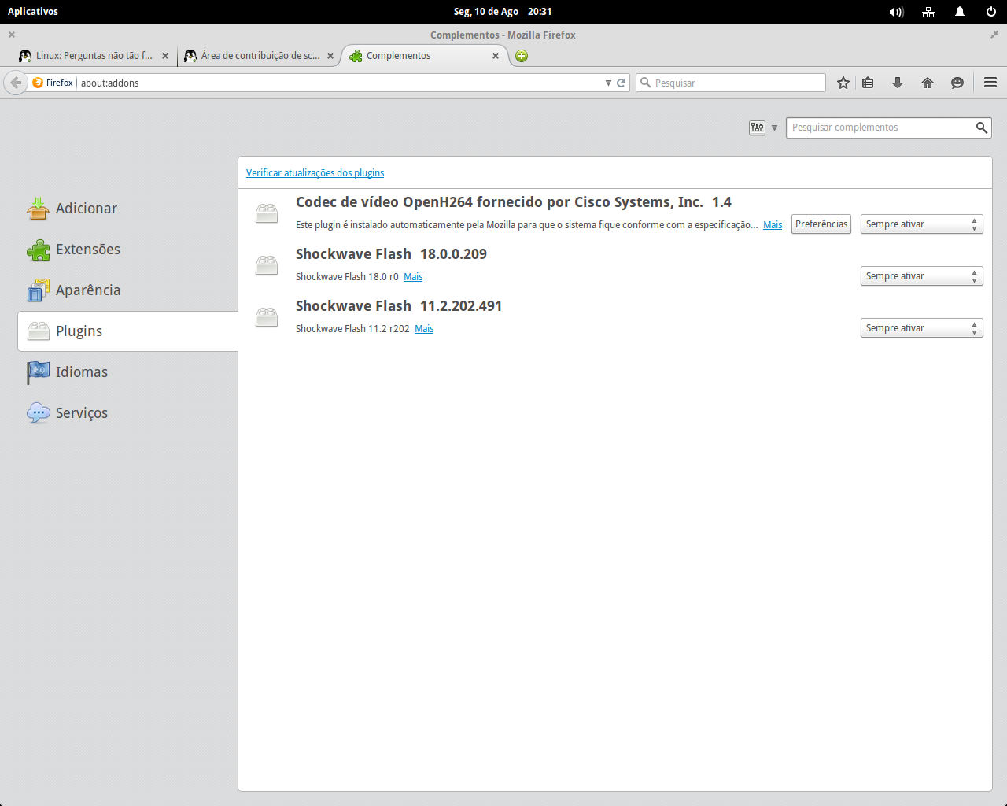The height and width of the screenshot is (806, 1007).
Task: Bookmark this page with the star icon
Action: point(843,83)
